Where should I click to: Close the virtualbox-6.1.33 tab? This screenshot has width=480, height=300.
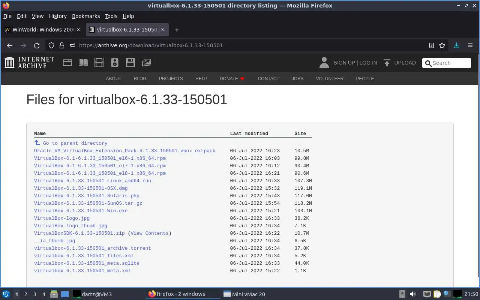point(163,30)
